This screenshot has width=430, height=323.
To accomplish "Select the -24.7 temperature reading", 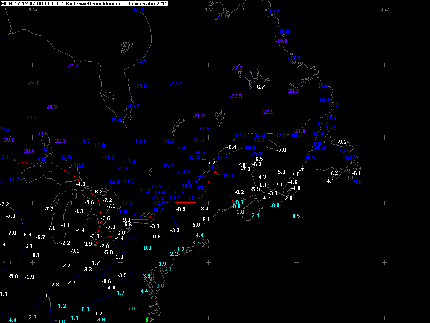I will (73, 65).
